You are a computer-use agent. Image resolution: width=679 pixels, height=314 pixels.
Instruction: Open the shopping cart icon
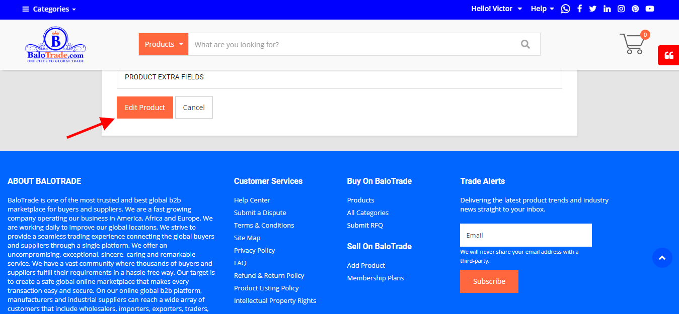(x=632, y=44)
